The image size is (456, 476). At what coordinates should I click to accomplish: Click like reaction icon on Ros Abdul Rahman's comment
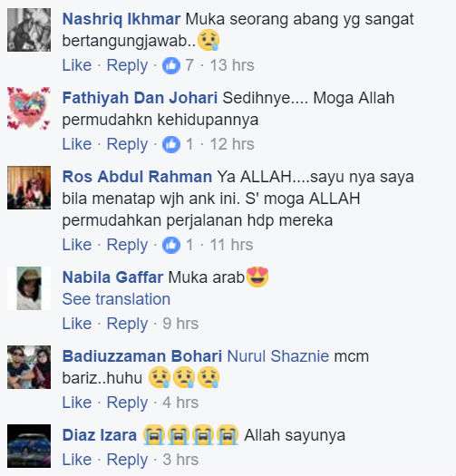171,245
